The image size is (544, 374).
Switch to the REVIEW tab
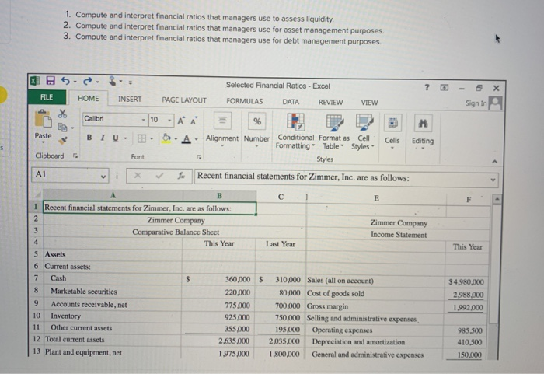coord(330,102)
